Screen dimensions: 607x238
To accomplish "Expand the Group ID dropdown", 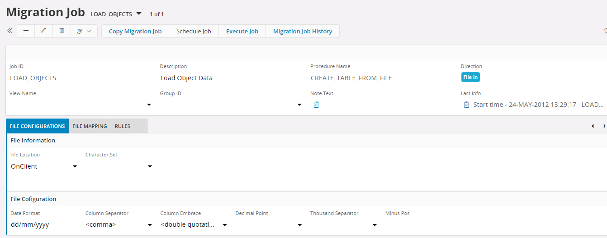I will pyautogui.click(x=299, y=105).
